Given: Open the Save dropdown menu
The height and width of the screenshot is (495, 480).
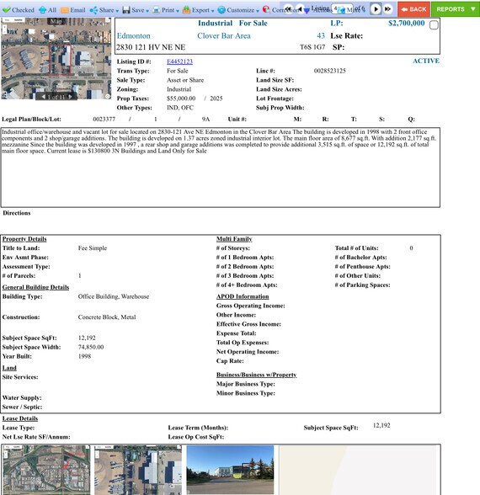Looking at the screenshot, I should point(136,10).
